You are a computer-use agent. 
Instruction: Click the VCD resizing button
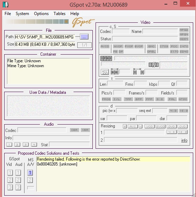coord(149,126)
